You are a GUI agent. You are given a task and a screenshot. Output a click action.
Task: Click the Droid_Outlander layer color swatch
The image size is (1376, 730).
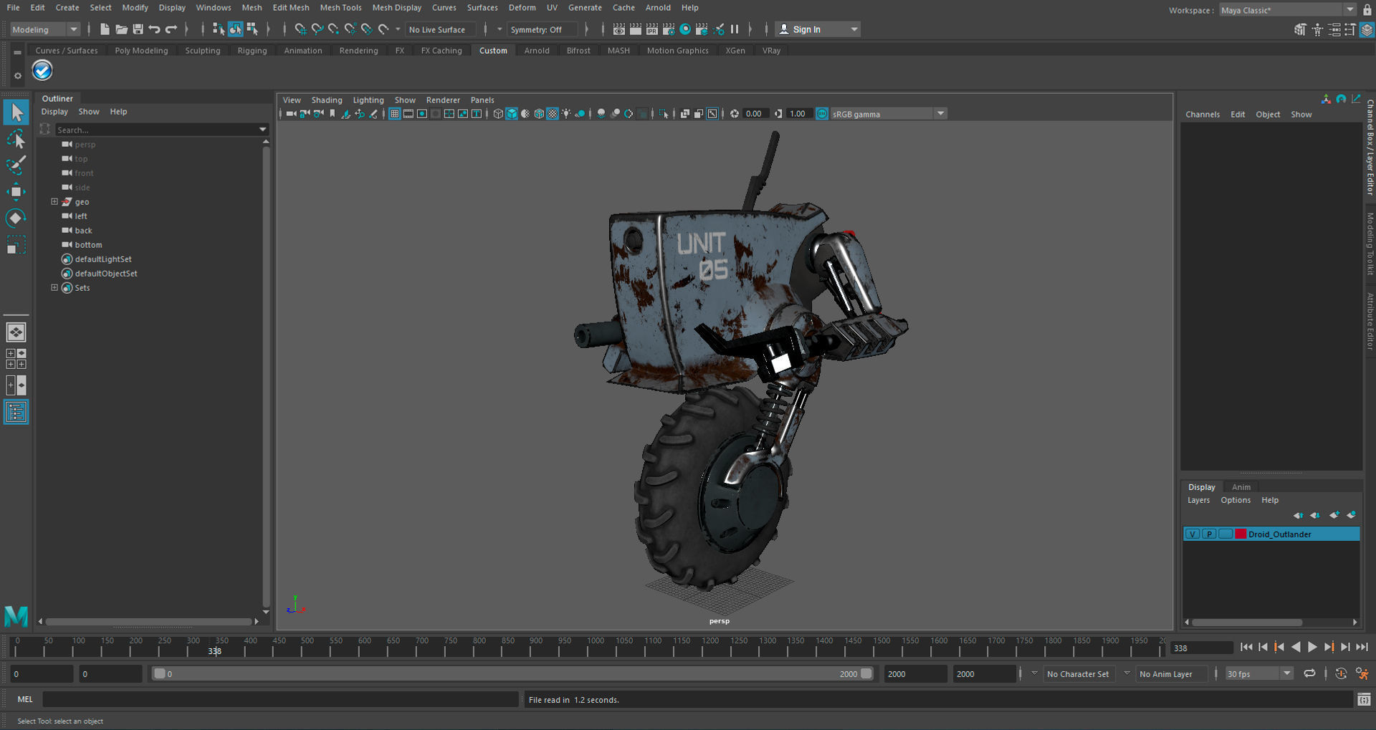[x=1241, y=534]
